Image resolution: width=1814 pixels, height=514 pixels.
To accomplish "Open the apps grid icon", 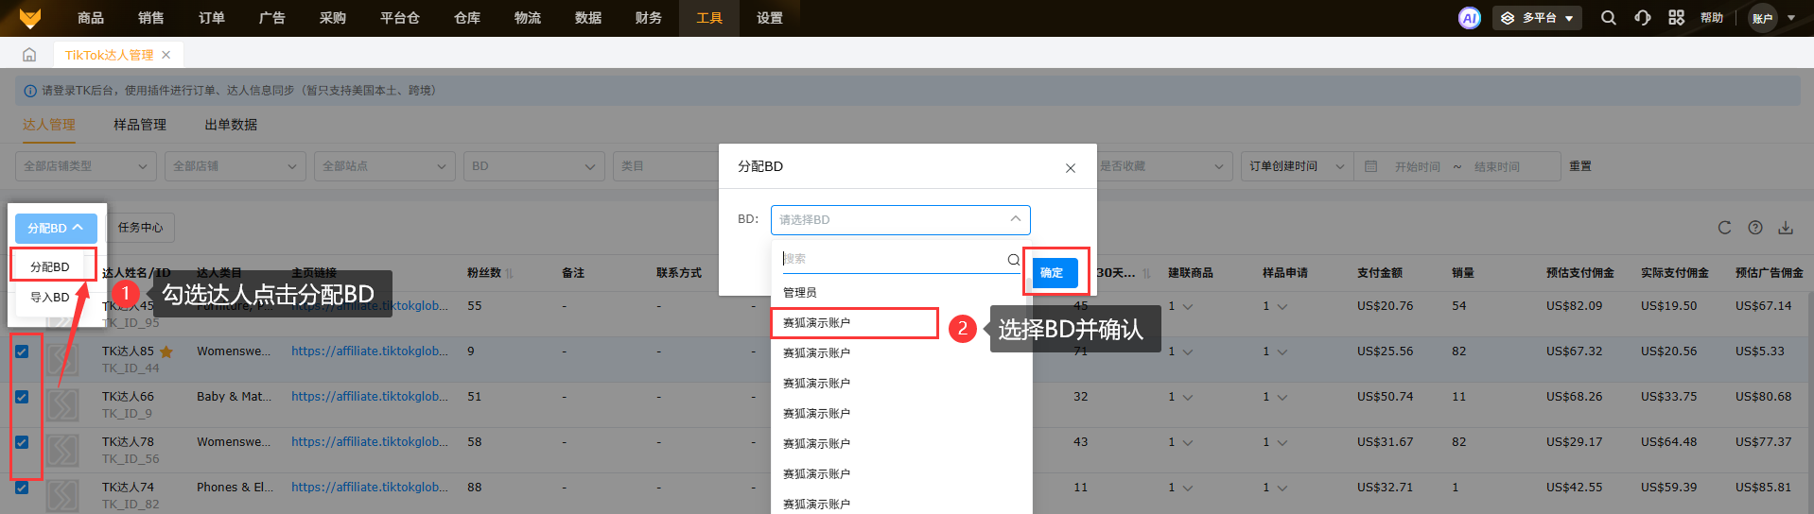I will click(1676, 18).
